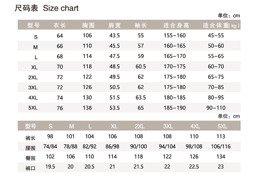Click the 腰围 row label

(x=30, y=147)
